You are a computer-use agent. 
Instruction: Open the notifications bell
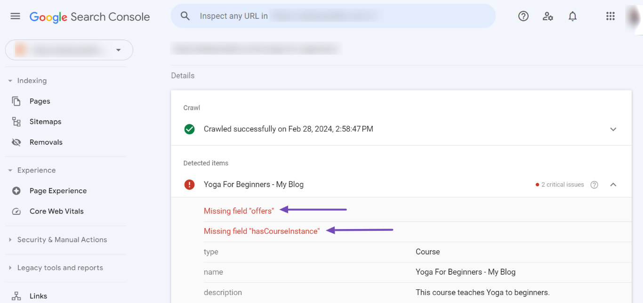[572, 16]
